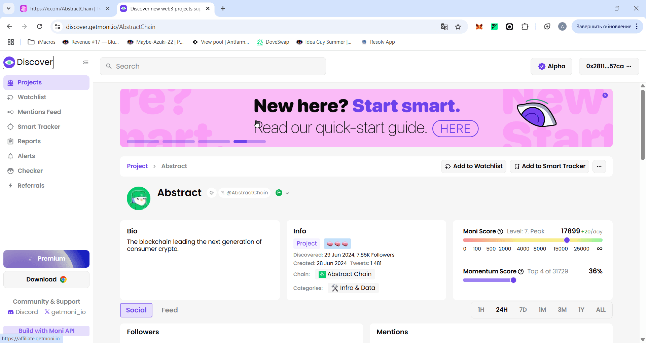Select the ALL time range
This screenshot has width=646, height=343.
tap(601, 310)
